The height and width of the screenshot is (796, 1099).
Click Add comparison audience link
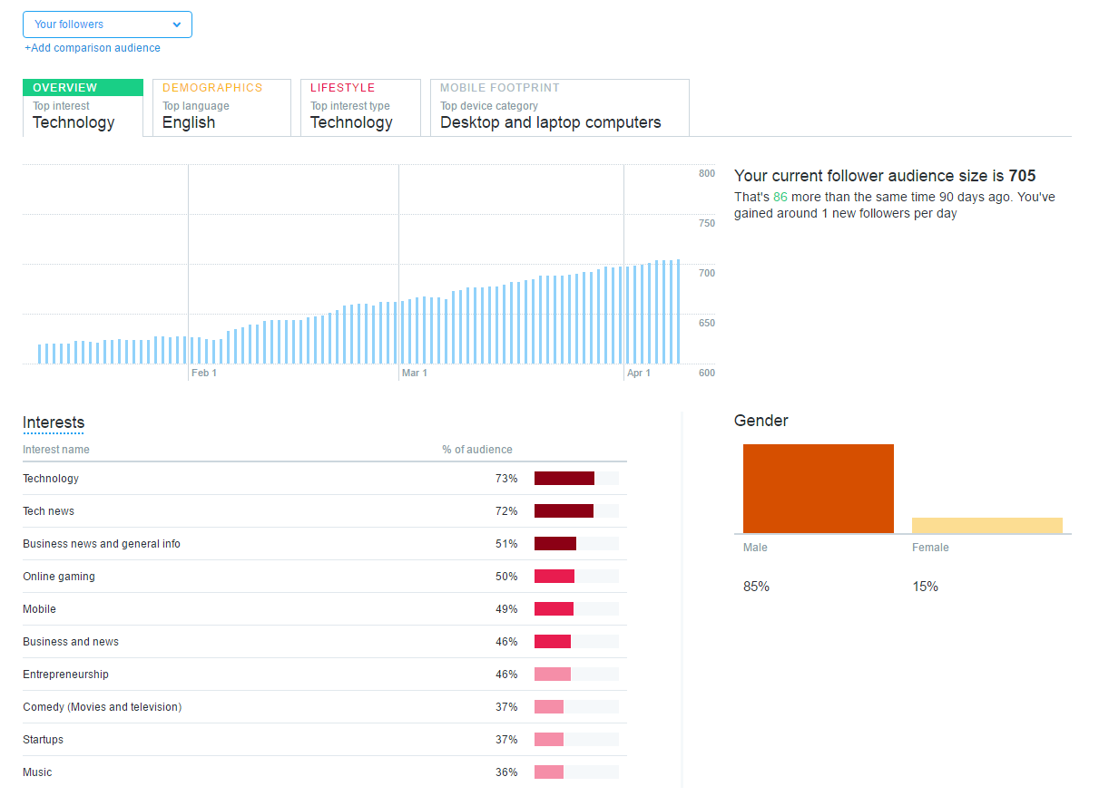tap(93, 48)
